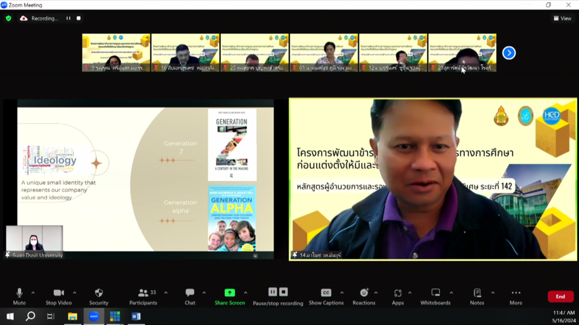This screenshot has height=325, width=579.
Task: Open the Windows Start menu
Action: click(x=10, y=316)
